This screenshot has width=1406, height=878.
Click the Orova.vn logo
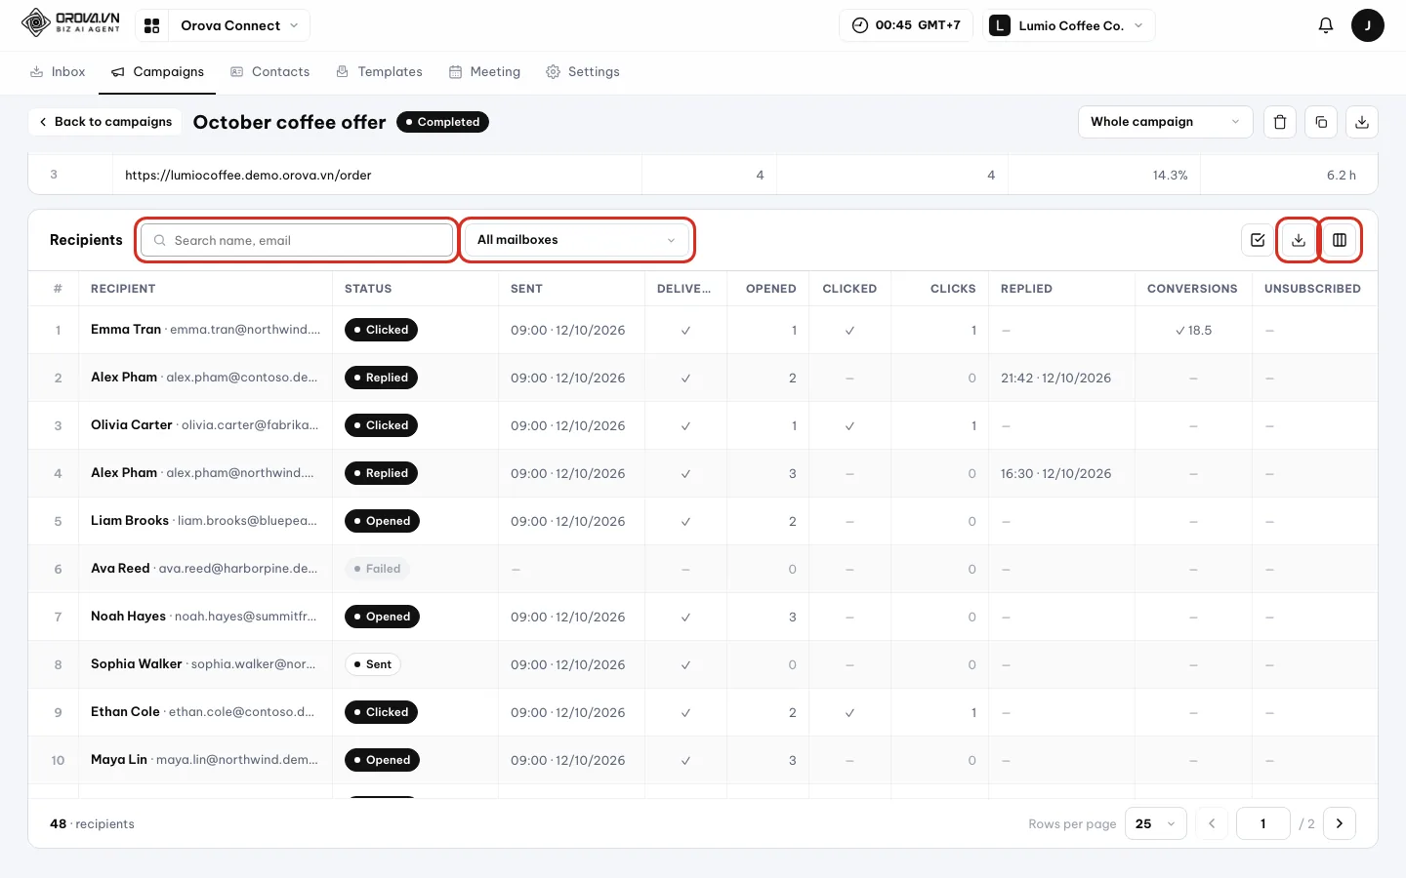pos(71,23)
